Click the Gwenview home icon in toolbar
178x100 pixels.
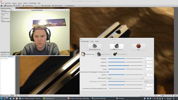1,6
